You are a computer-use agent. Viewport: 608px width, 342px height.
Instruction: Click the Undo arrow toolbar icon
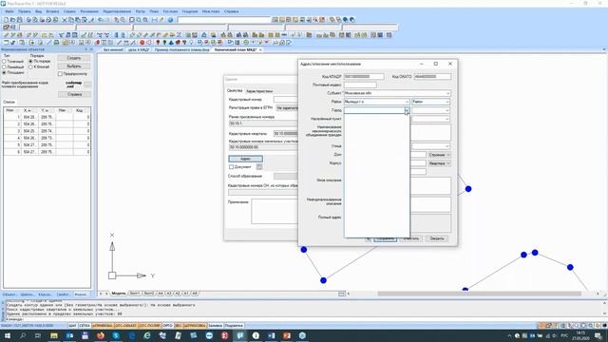(x=101, y=19)
